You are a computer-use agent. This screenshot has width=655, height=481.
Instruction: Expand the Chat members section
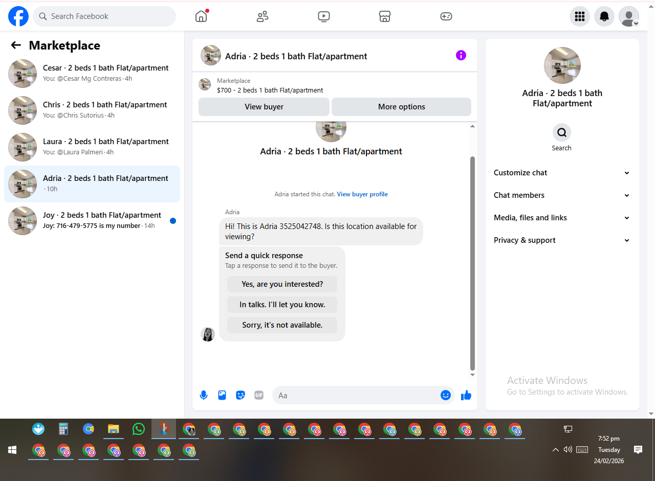pyautogui.click(x=562, y=195)
